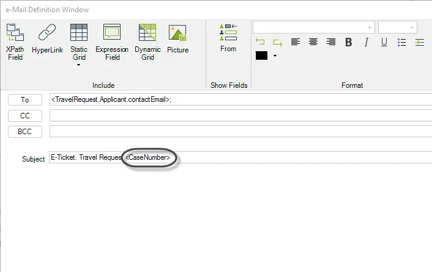The width and height of the screenshot is (432, 272).
Task: Insert an XPath Field
Action: coord(15,42)
